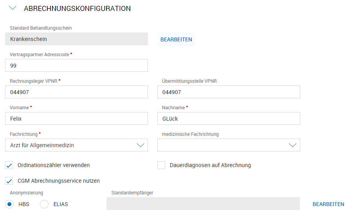Click the Vorname field containing Felix
This screenshot has width=357, height=219.
[x=76, y=119]
